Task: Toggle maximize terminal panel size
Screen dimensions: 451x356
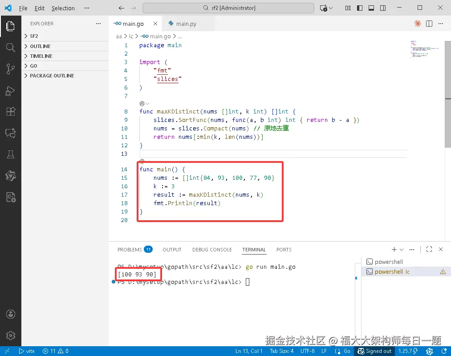Action: pyautogui.click(x=429, y=249)
